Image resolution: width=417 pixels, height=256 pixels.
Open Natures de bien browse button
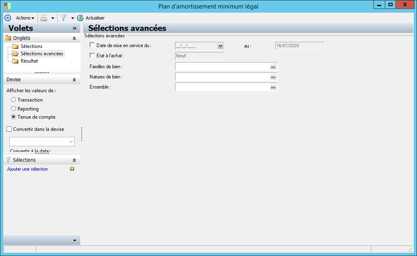click(x=273, y=77)
